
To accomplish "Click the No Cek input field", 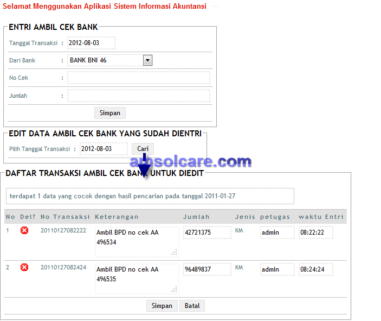I will click(139, 78).
